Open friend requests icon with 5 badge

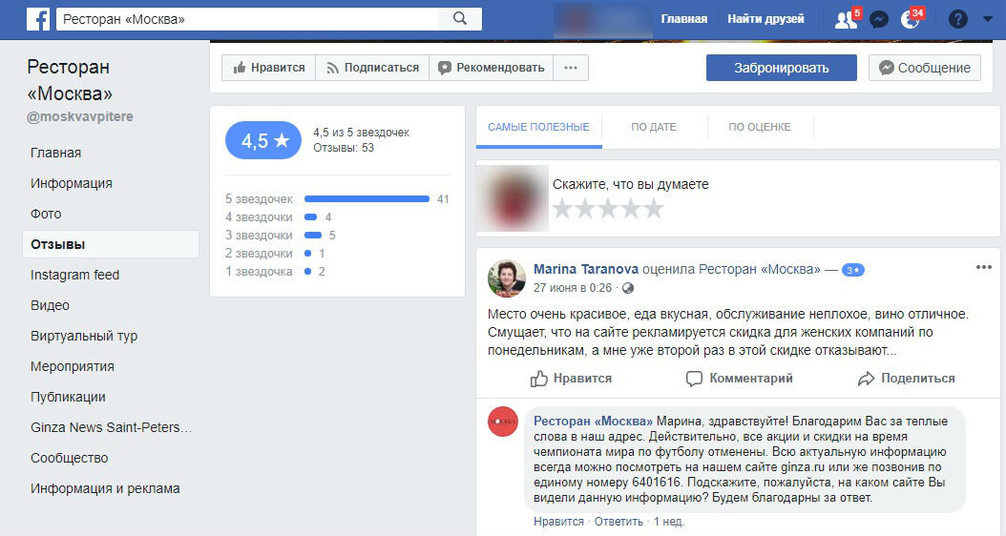[x=846, y=20]
